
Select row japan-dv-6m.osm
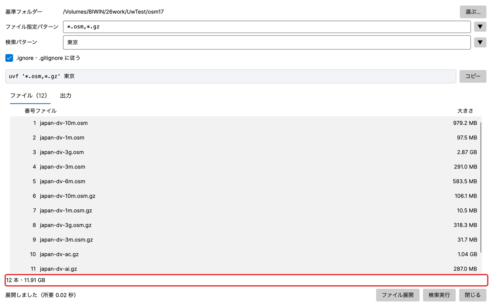245,181
